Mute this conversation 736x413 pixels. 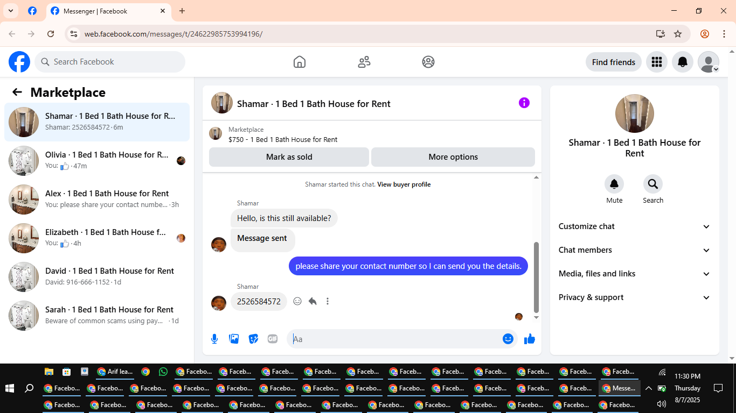tap(614, 184)
